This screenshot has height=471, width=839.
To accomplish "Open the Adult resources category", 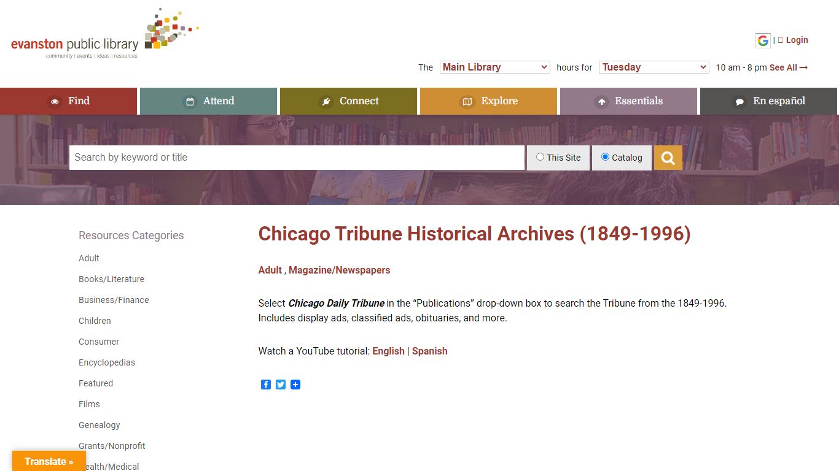I will tap(89, 258).
